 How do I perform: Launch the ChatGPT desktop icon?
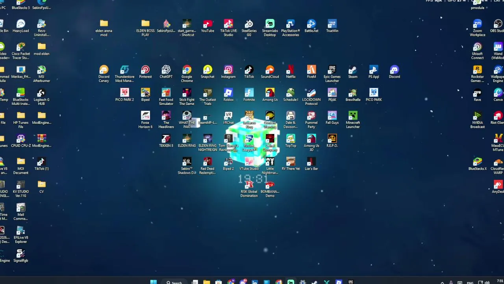(166, 72)
